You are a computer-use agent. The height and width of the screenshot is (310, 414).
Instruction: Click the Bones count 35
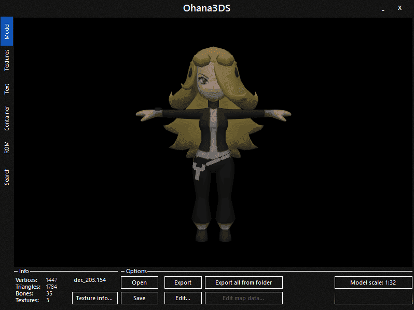49,293
